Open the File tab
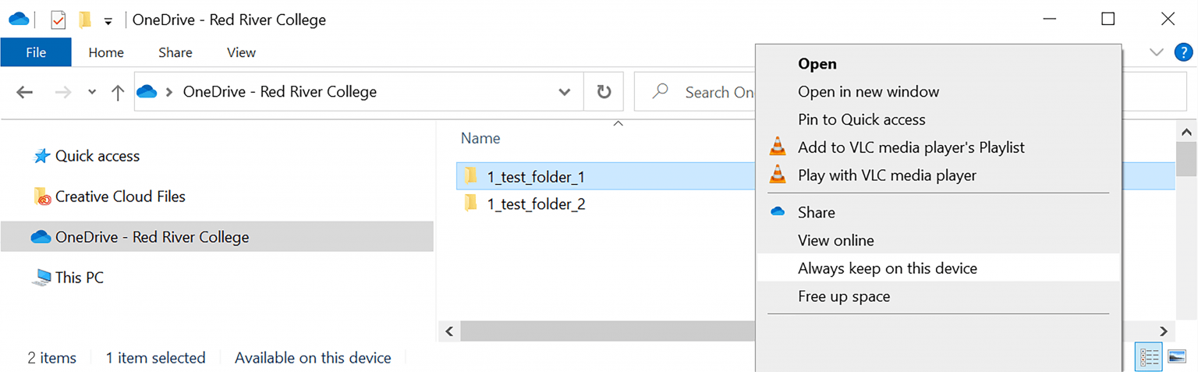 point(36,52)
